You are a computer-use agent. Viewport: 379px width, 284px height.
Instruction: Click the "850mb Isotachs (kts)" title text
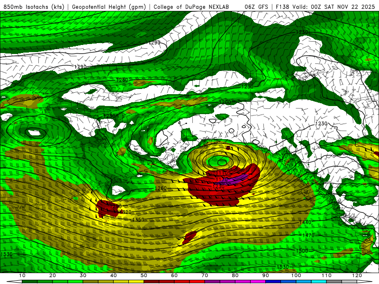pos(34,7)
